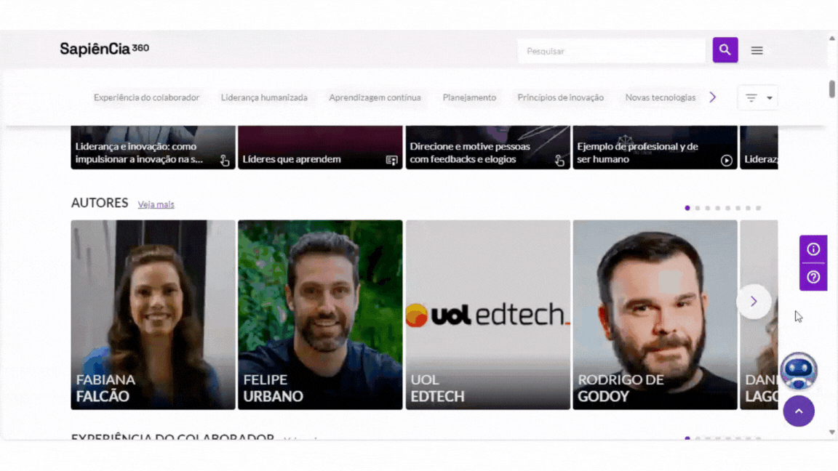Open the Rodrigo de Godoy author card
This screenshot has width=838, height=471.
coord(655,315)
